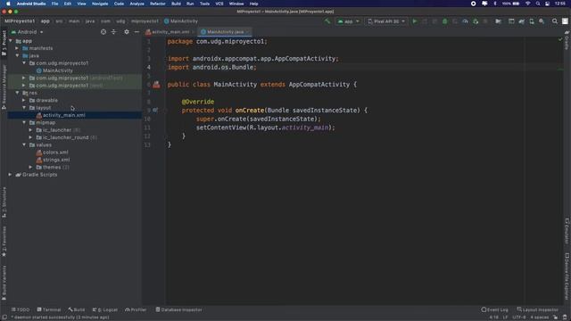Open the Pixel API 30 device dropdown

point(386,21)
